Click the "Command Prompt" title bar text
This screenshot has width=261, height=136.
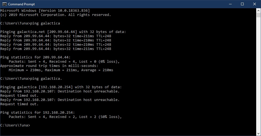pyautogui.click(x=21, y=4)
